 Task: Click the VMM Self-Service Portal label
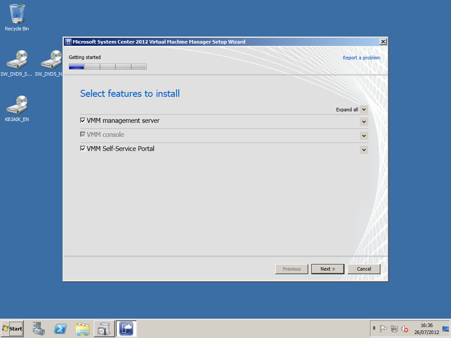[x=121, y=149]
